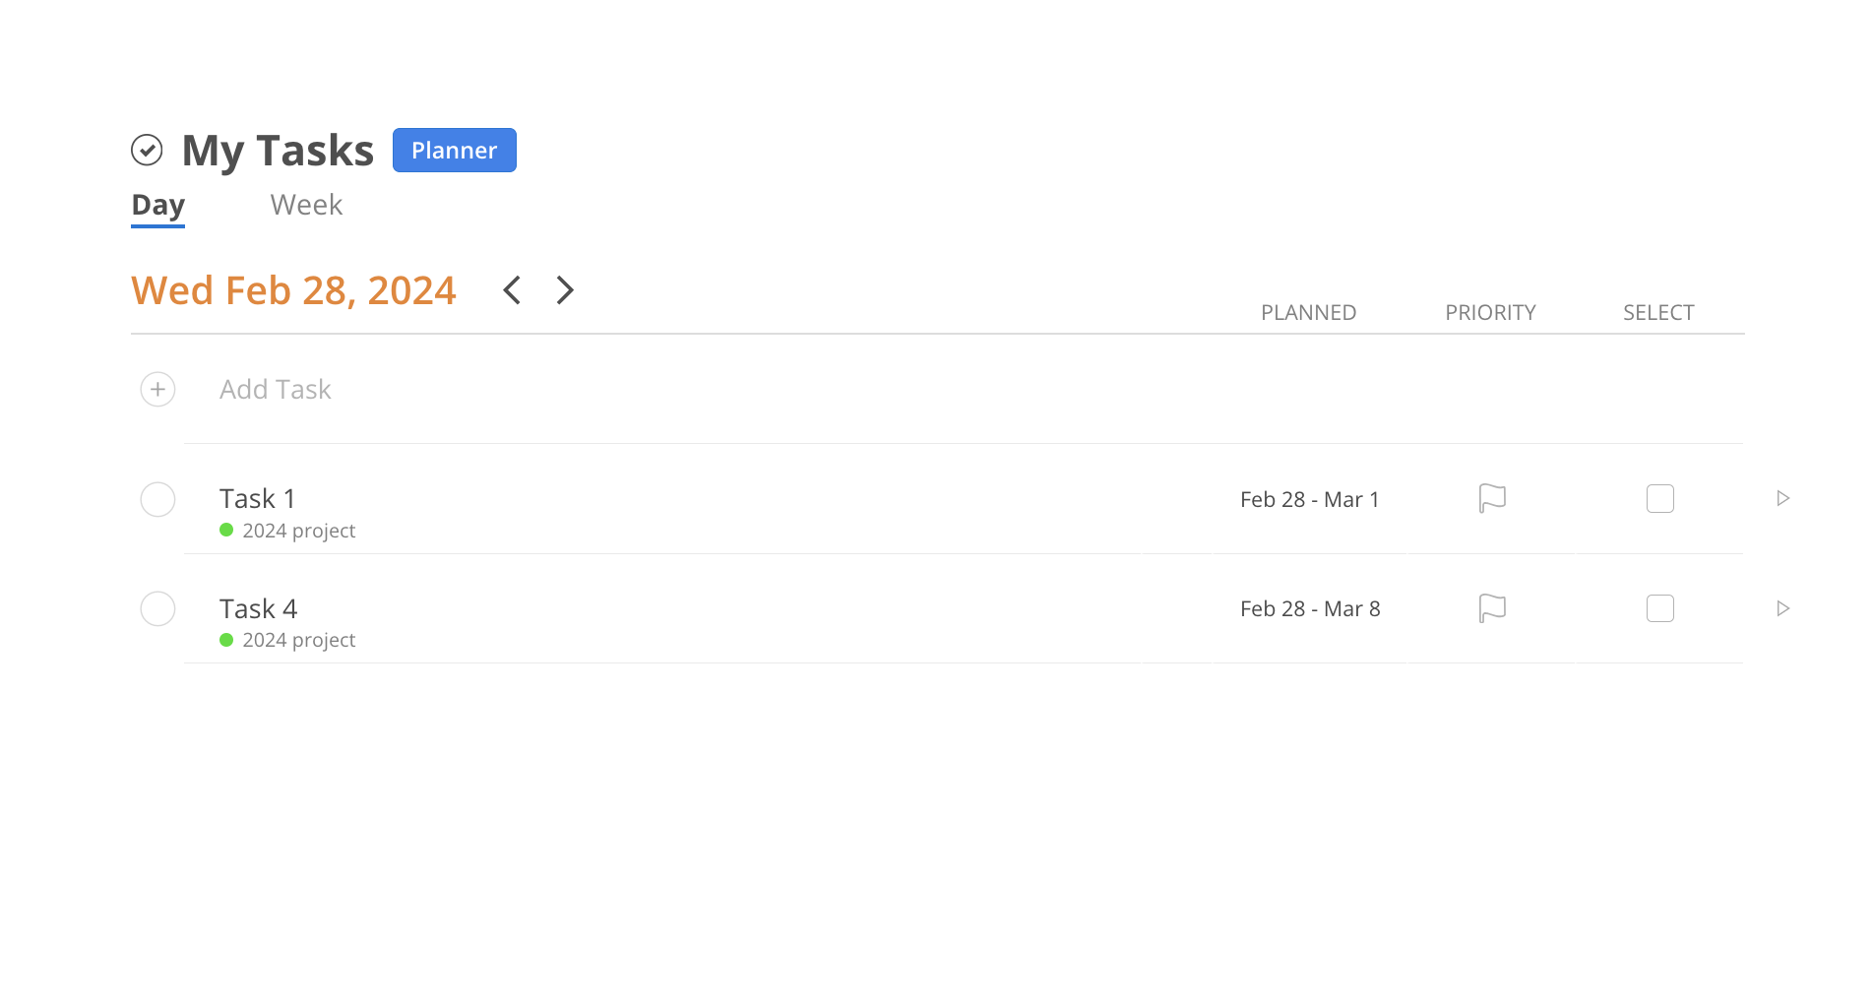The image size is (1872, 1008).
Task: Set priority flag on Task 4
Action: click(x=1492, y=607)
